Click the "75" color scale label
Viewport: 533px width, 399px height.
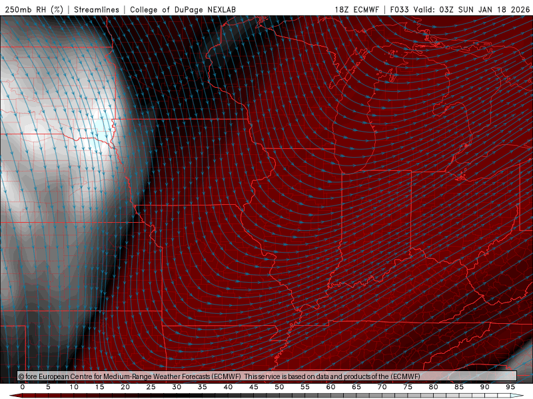[x=407, y=387]
